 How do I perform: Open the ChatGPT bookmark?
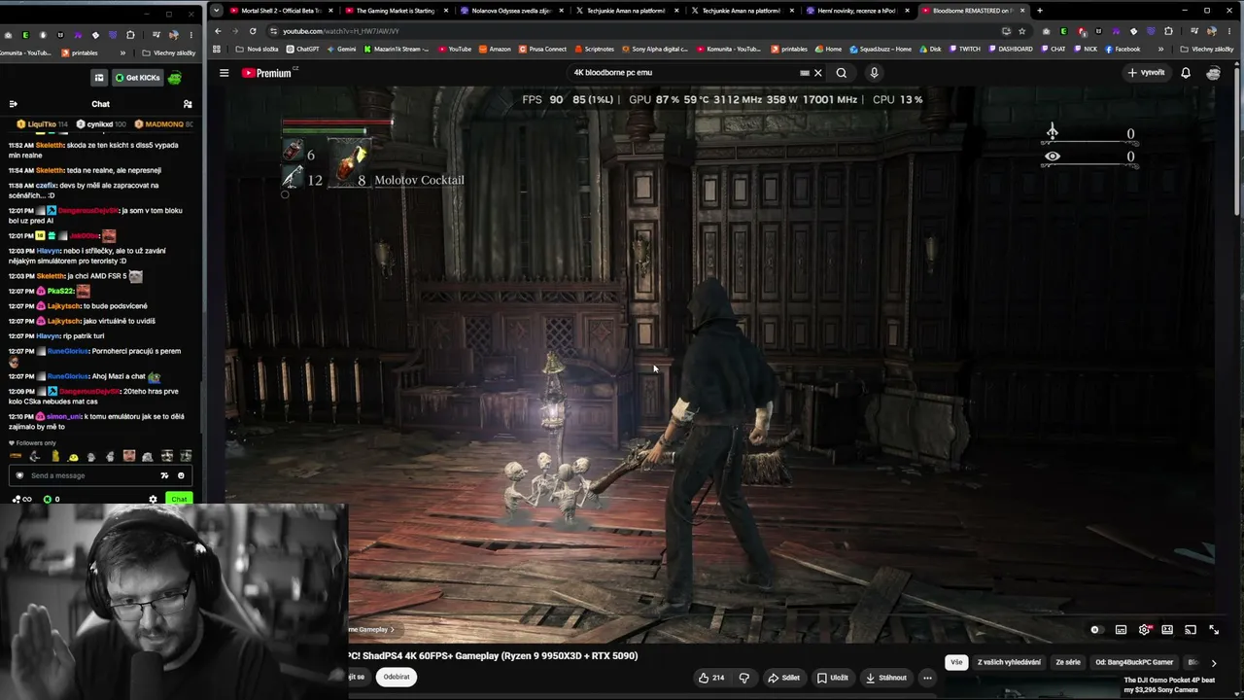[302, 49]
